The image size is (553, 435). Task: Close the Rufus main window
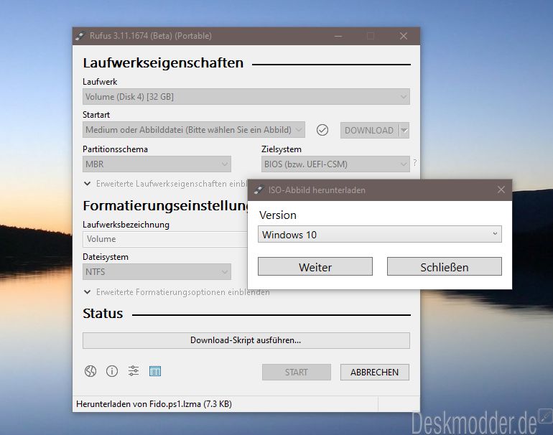click(404, 36)
